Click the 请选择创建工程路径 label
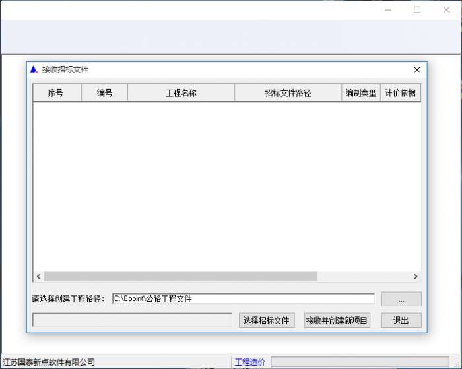This screenshot has width=462, height=369. 69,299
